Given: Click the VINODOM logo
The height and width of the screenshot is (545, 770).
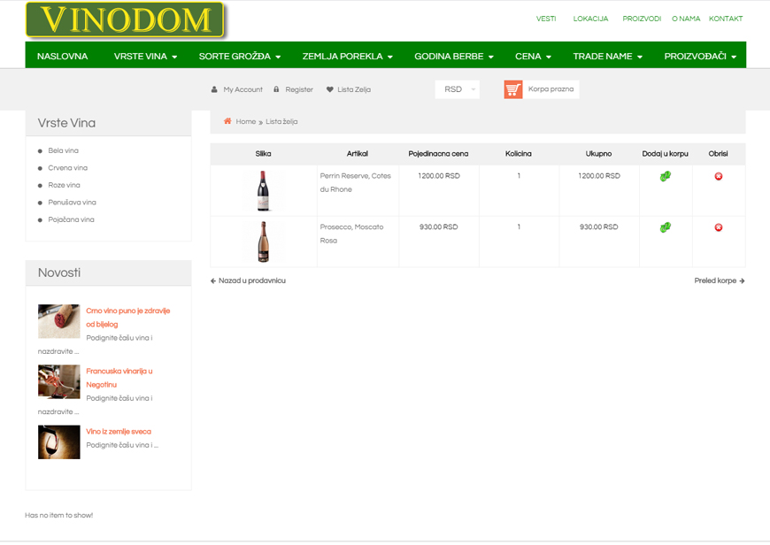Looking at the screenshot, I should pyautogui.click(x=125, y=20).
